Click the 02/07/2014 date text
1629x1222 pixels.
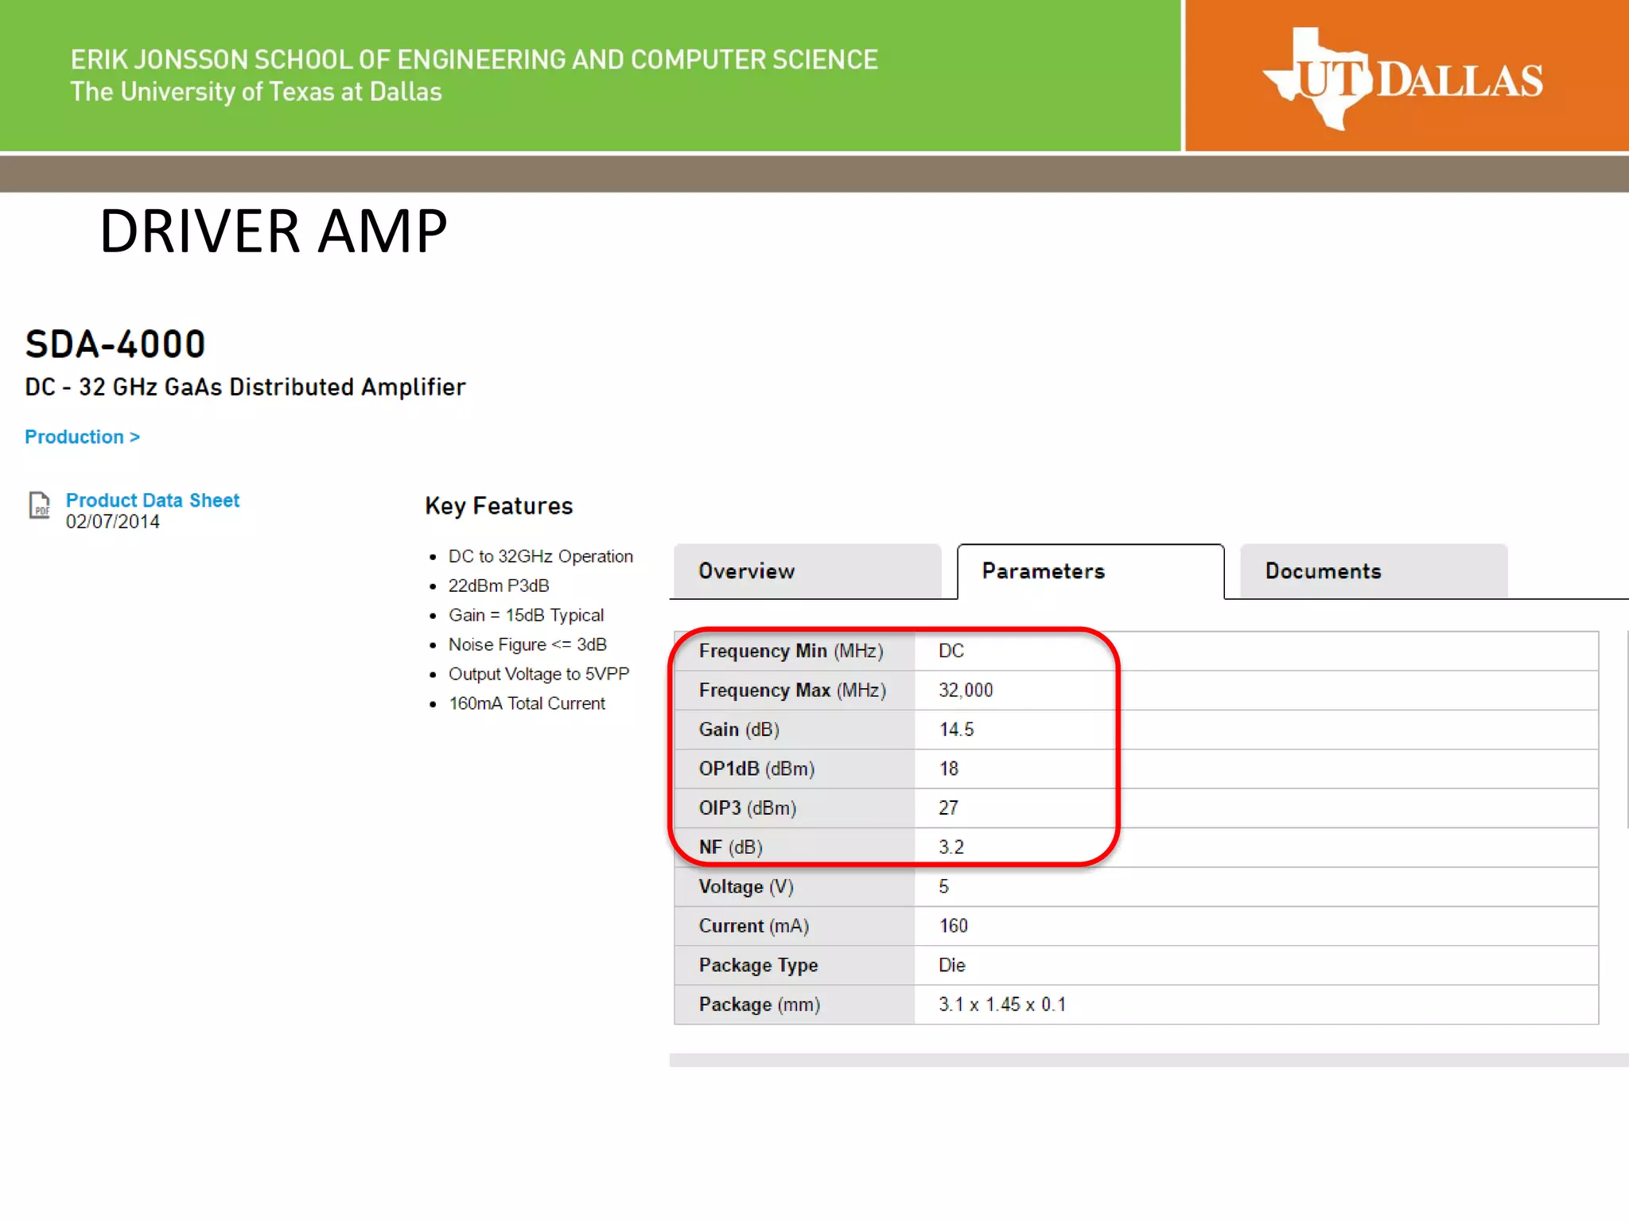pos(112,521)
